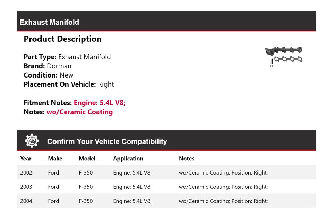Click the red Engine: 5.4L V8 fitment note
The image size is (333, 219).
[100, 103]
